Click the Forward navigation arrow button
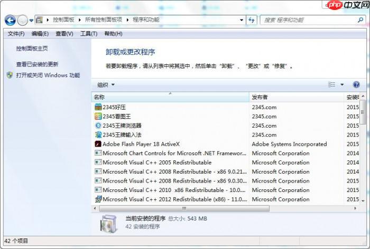The height and width of the screenshot is (249, 370). [x=22, y=20]
